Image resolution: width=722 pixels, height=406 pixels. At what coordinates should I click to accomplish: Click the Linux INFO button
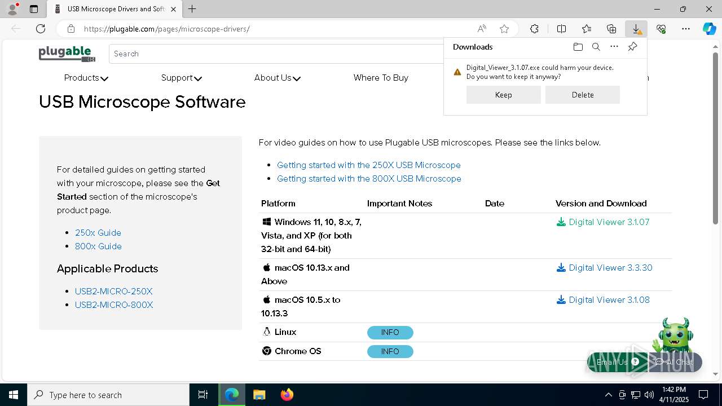point(390,333)
